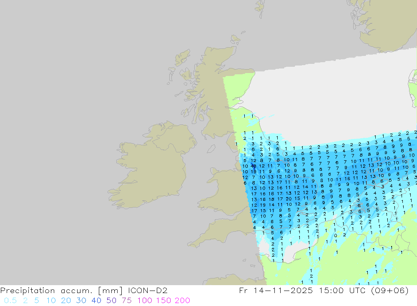This screenshot has width=417, height=306.
Task: Click the '(09+06)' forecast run label
Action: click(x=390, y=290)
